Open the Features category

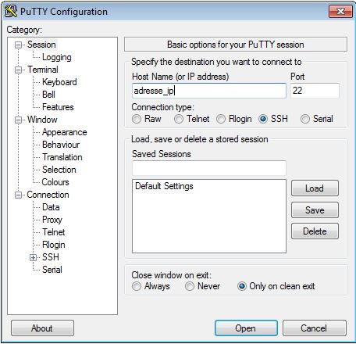click(x=58, y=107)
